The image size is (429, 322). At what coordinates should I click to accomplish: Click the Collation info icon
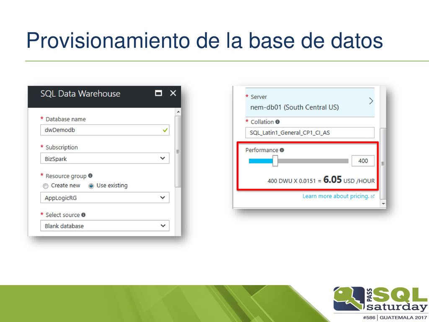coord(277,122)
